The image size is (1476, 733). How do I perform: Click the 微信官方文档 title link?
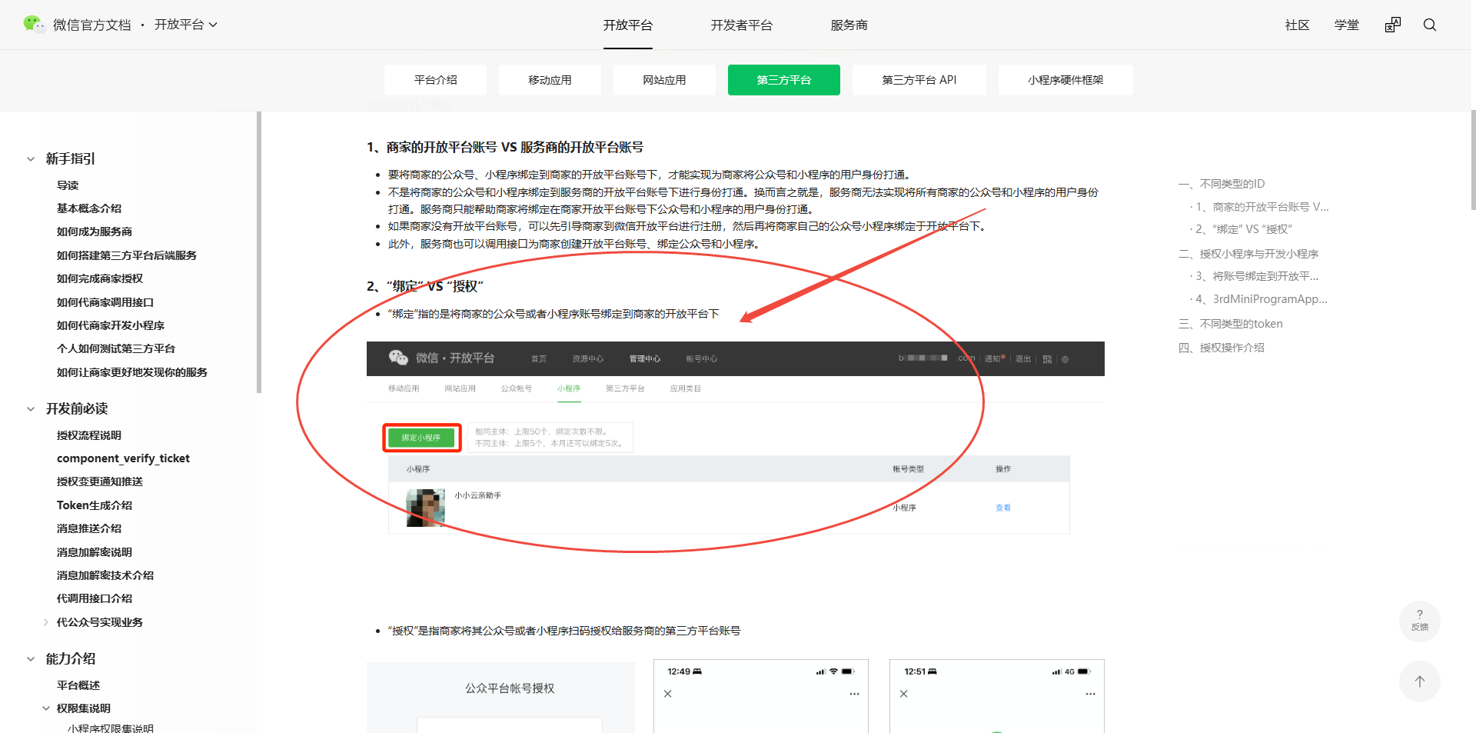click(92, 25)
